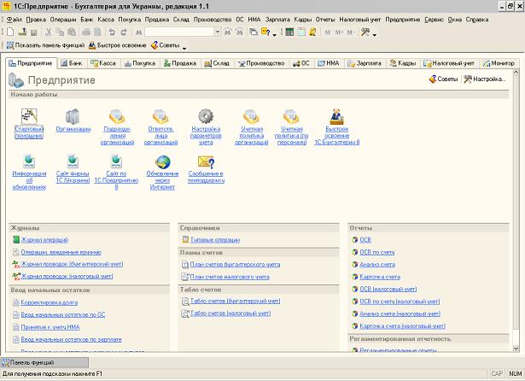Click the New document toolbar icon
This screenshot has width=525, height=381.
point(10,32)
